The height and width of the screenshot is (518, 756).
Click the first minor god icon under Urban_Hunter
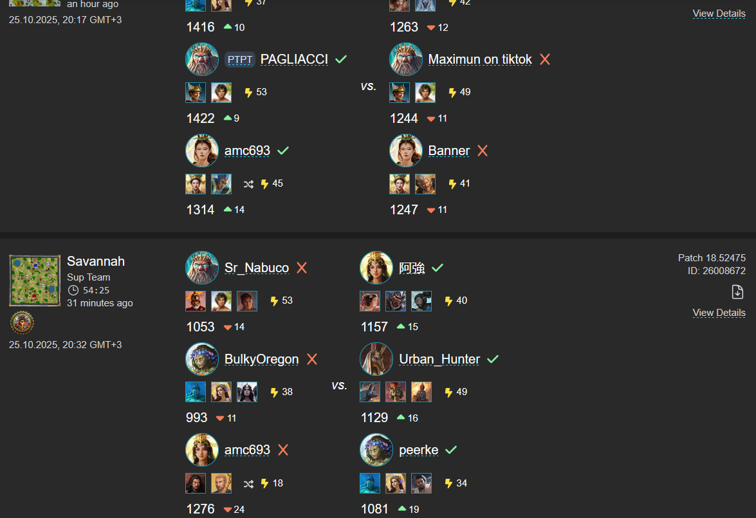[370, 392]
